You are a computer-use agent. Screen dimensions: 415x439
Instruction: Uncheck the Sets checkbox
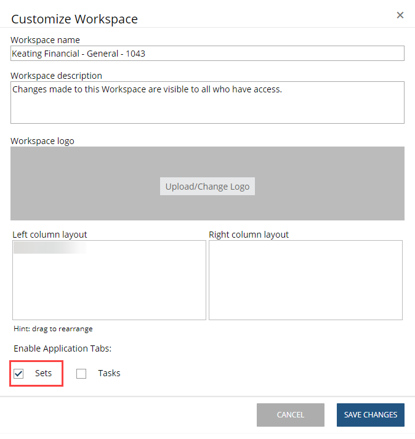[18, 374]
